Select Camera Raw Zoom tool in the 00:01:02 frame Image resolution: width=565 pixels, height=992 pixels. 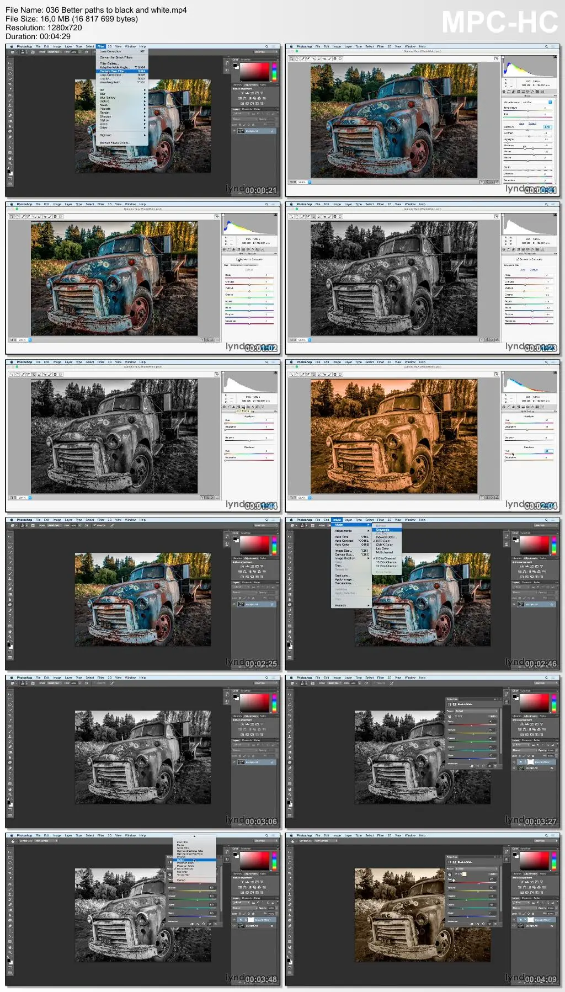(10, 216)
